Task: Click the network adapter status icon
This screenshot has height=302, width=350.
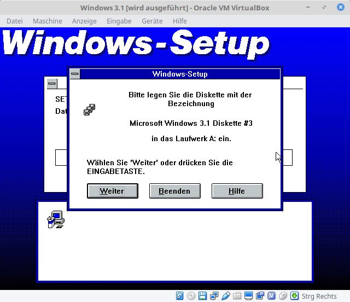Action: (x=214, y=296)
